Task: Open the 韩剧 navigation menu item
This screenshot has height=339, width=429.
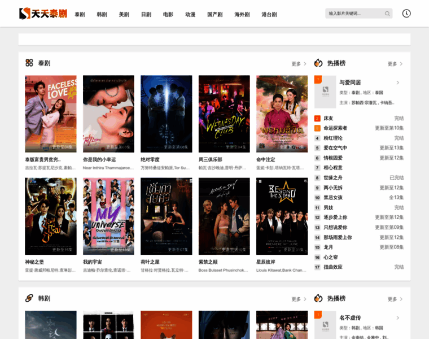Action: click(x=102, y=15)
